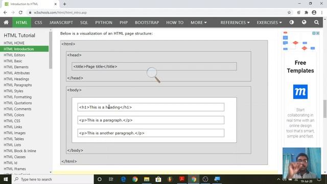Open the site search magnifier icon

[x=316, y=22]
